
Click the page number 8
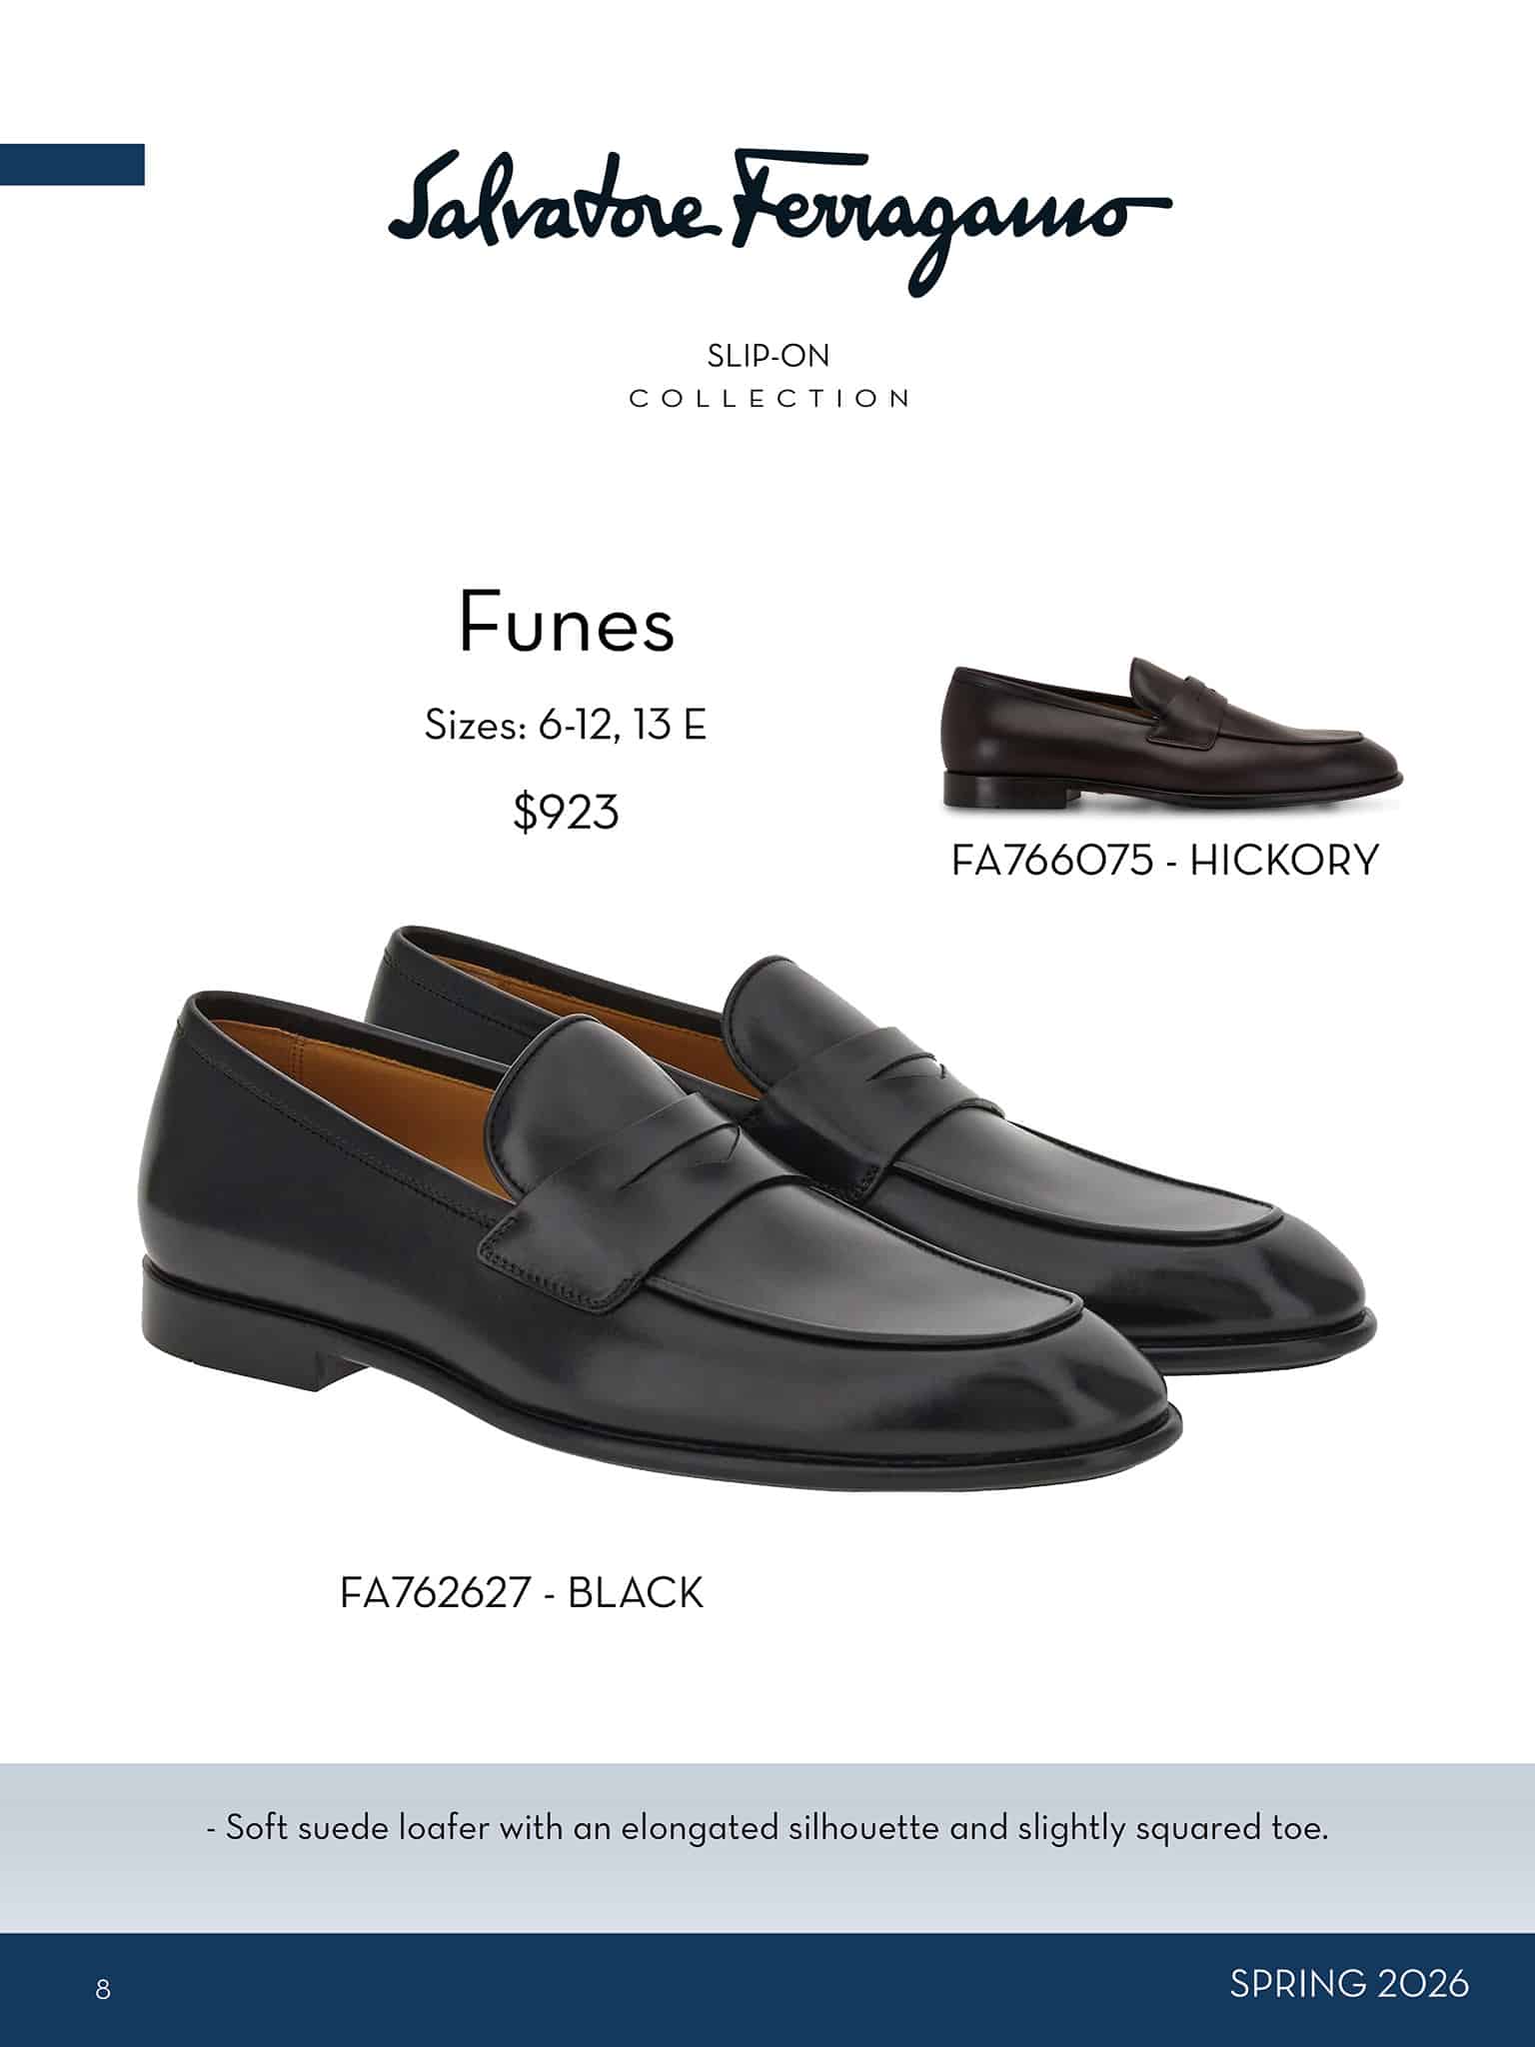[x=103, y=1989]
